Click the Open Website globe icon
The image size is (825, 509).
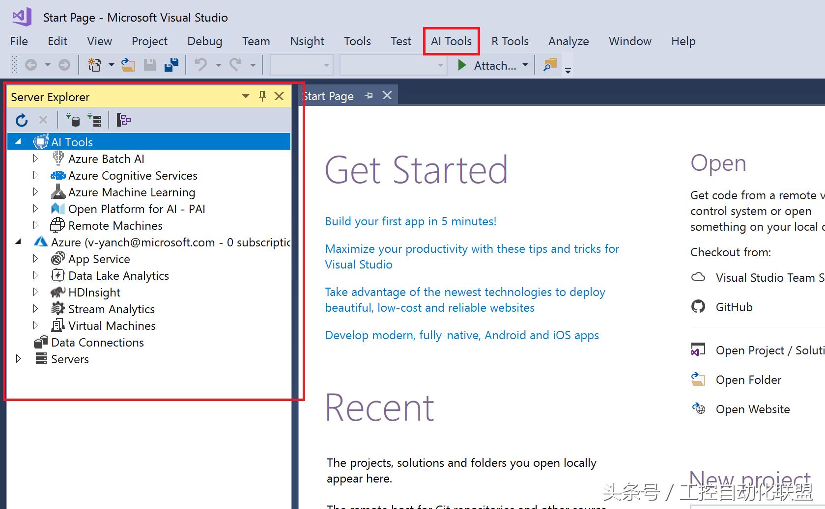tap(698, 408)
